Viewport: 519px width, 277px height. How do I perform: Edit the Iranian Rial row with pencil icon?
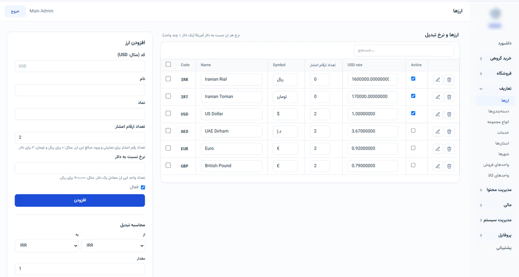click(438, 79)
